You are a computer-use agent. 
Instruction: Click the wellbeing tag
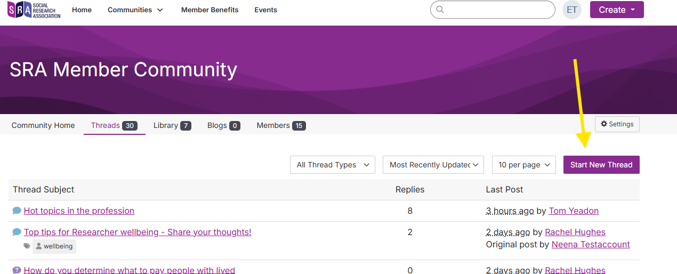tap(54, 246)
